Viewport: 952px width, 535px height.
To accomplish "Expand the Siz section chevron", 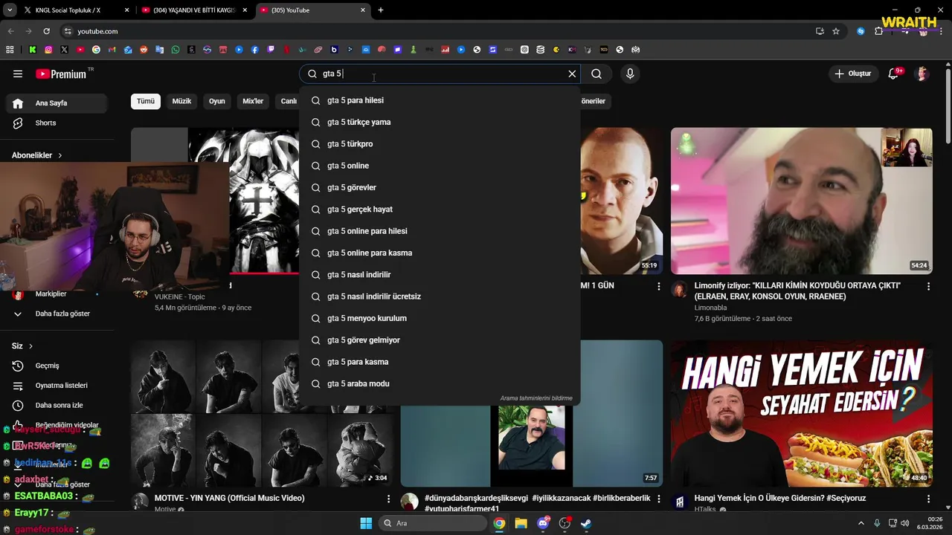I will click(x=30, y=346).
